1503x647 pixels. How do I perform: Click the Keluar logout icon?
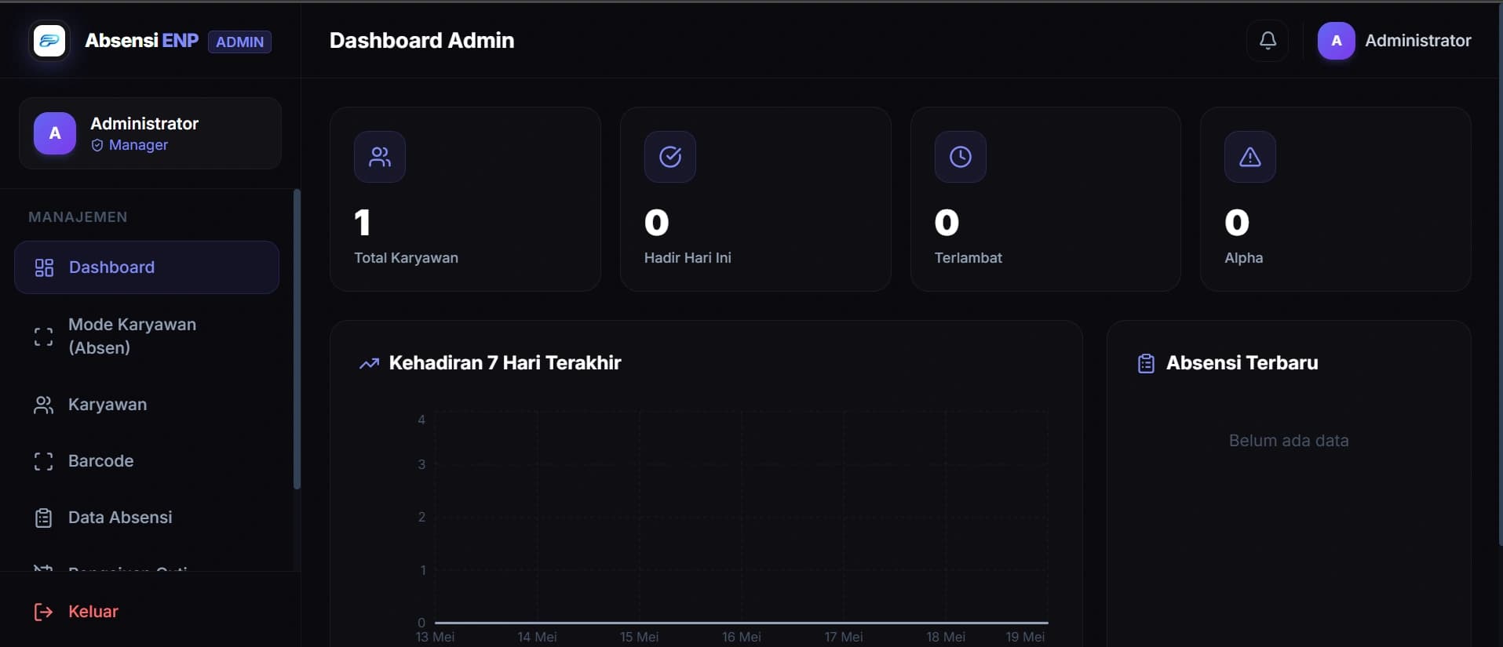(44, 612)
